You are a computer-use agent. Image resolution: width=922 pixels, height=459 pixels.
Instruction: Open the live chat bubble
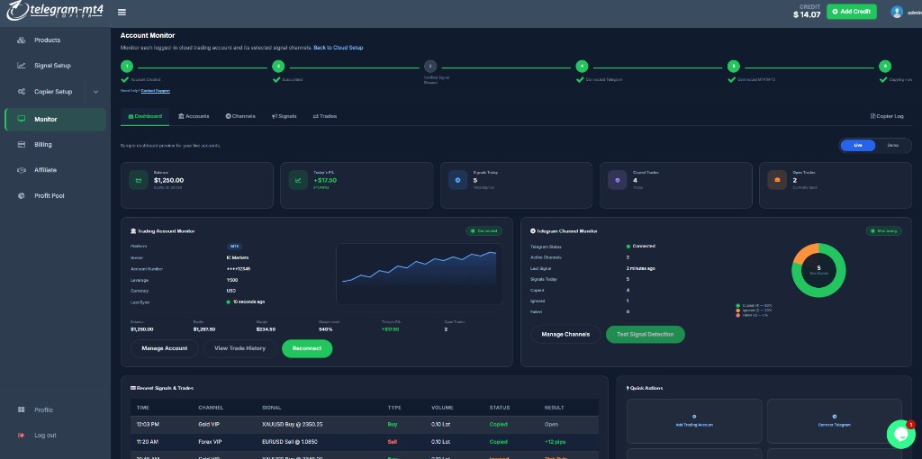click(x=900, y=435)
